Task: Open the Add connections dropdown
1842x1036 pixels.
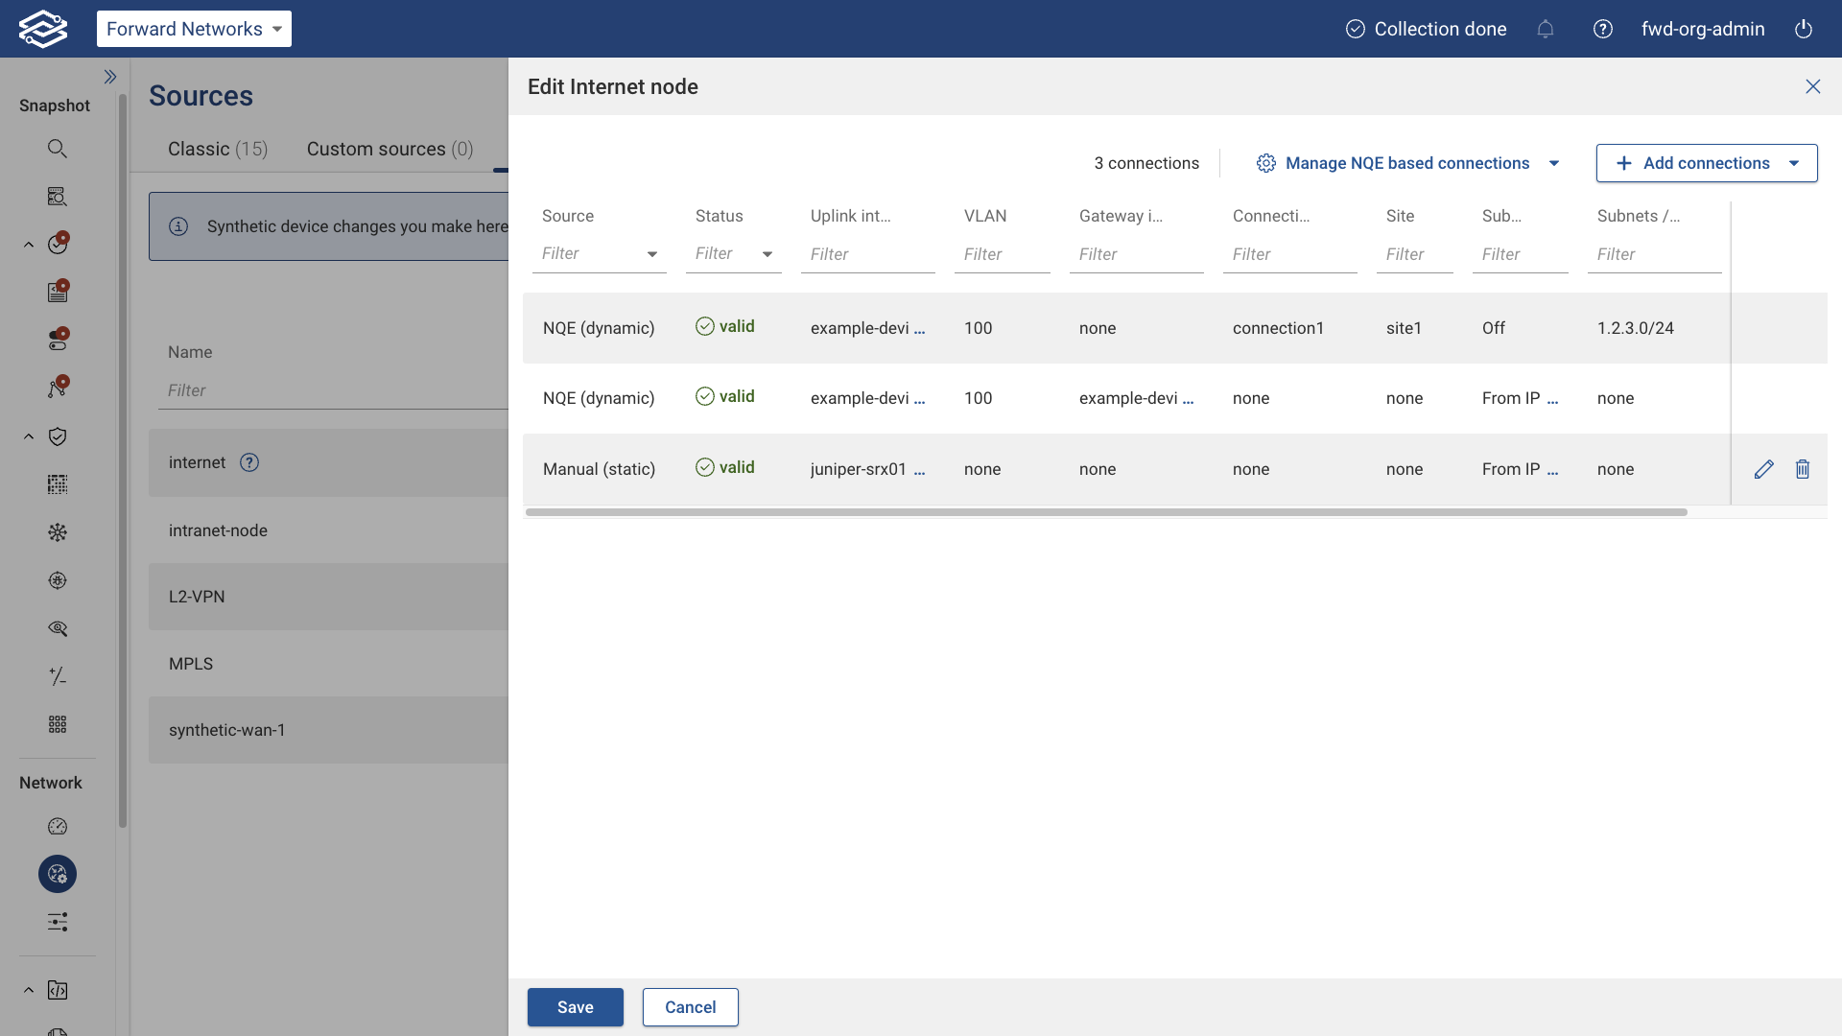Action: pos(1706,163)
